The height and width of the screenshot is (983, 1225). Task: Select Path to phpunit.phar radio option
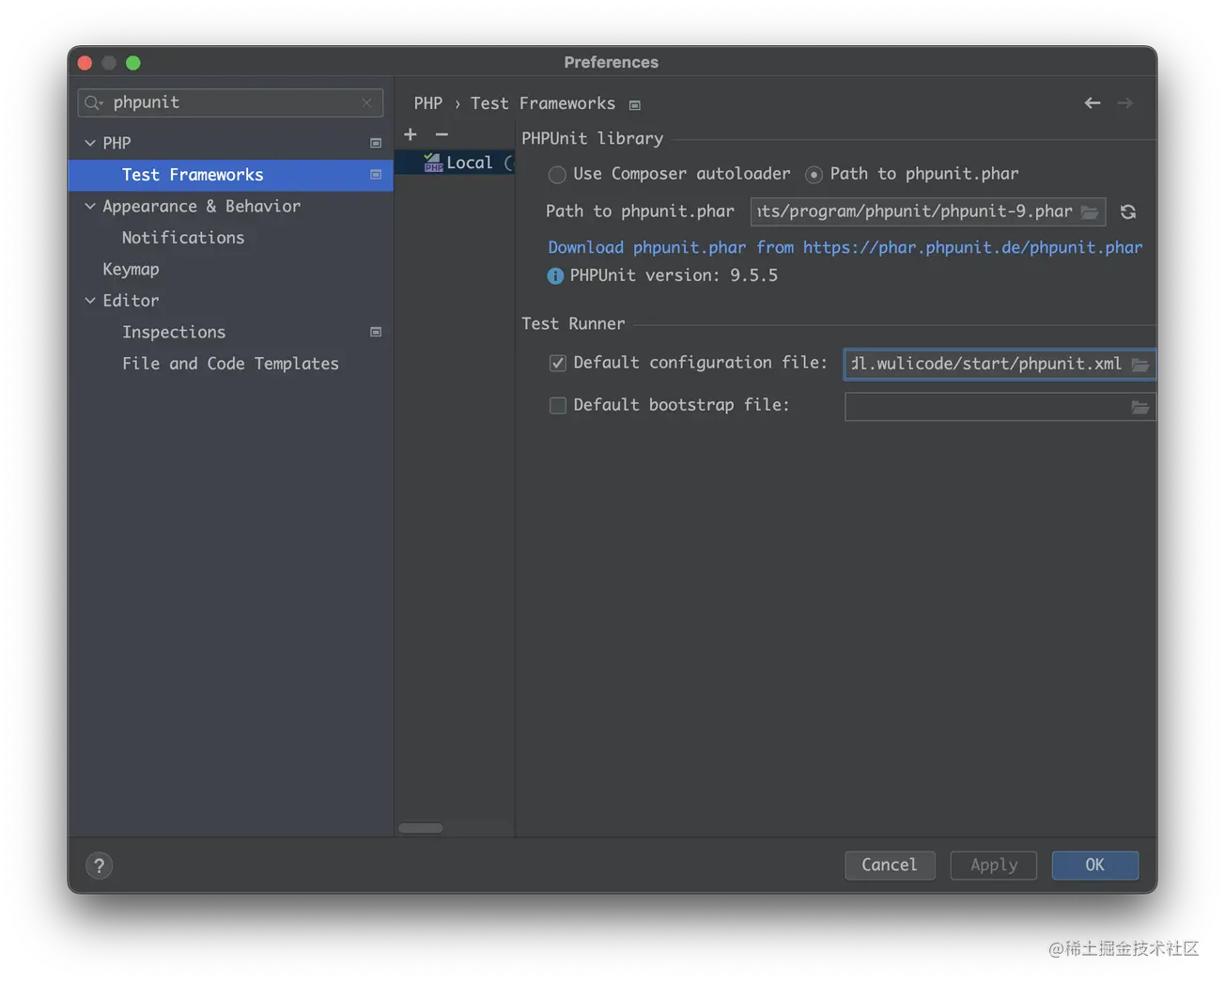[x=814, y=175]
